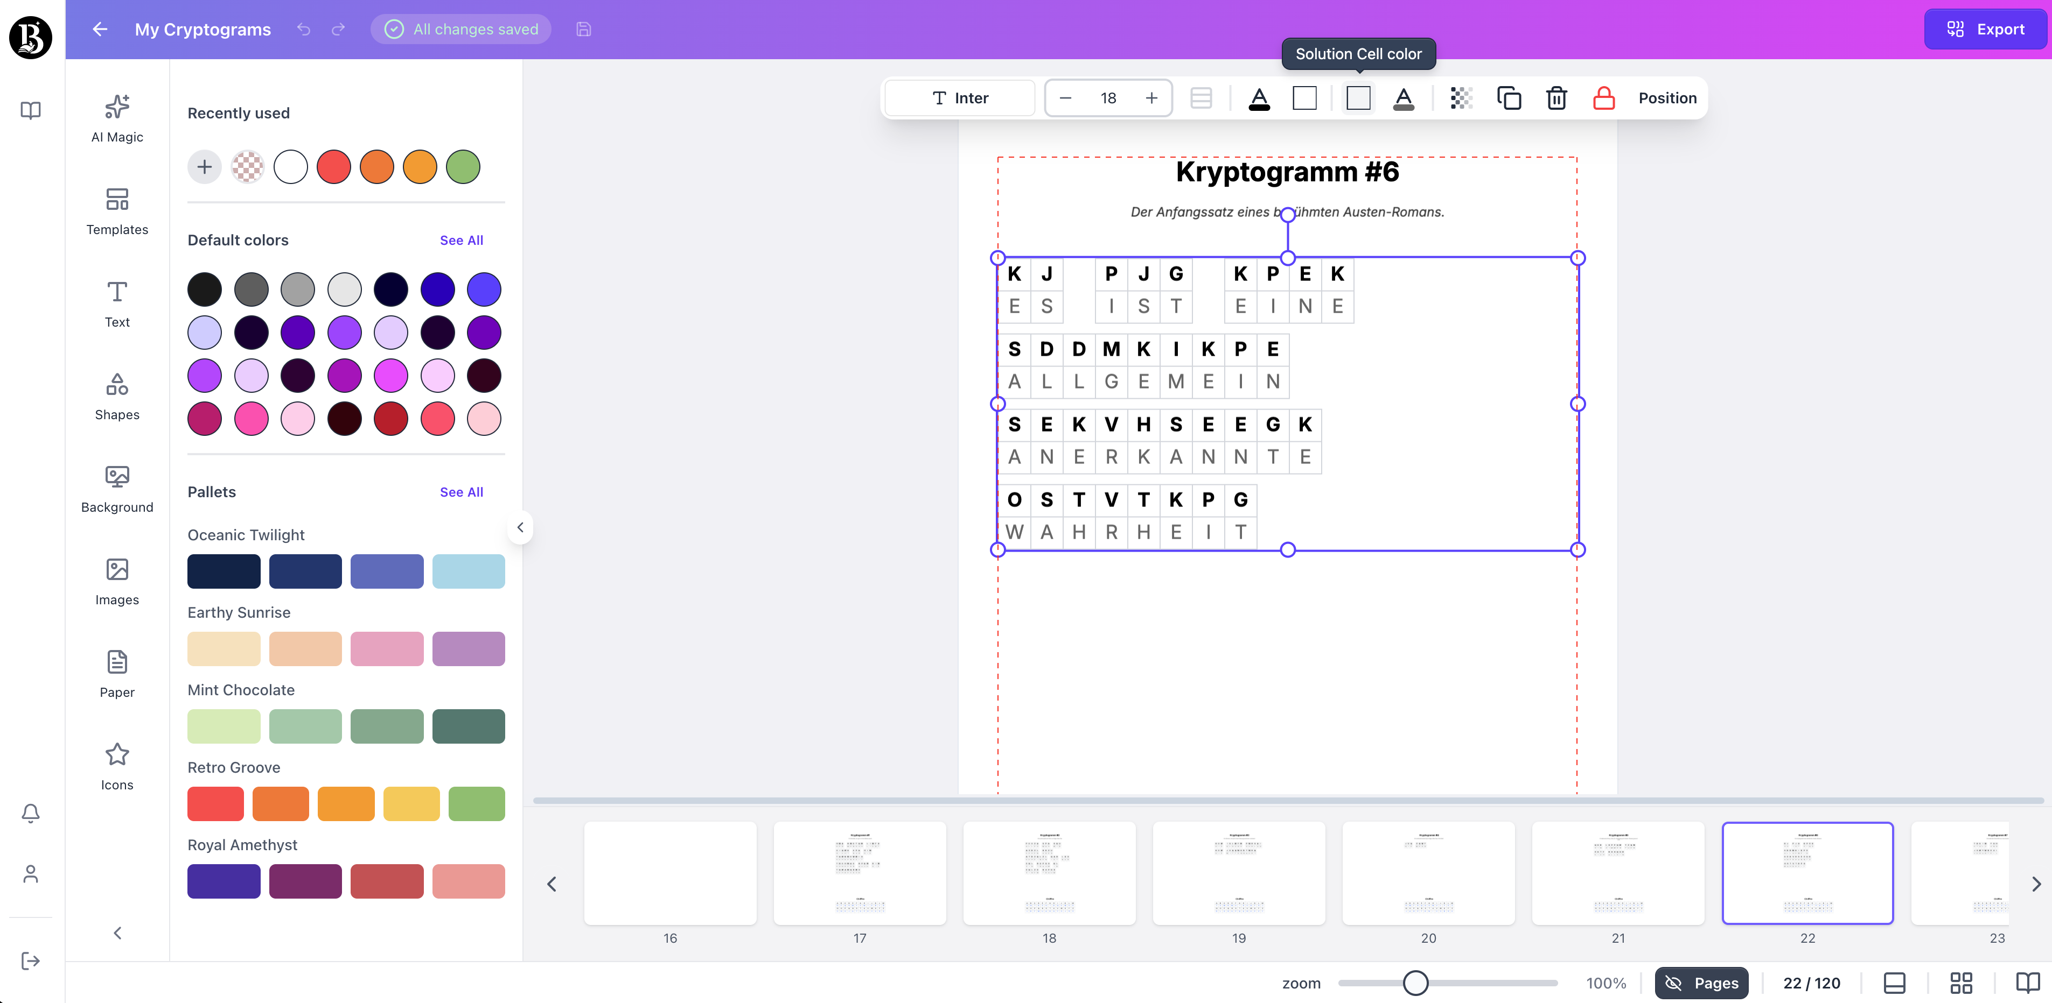Open the Images panel

116,581
